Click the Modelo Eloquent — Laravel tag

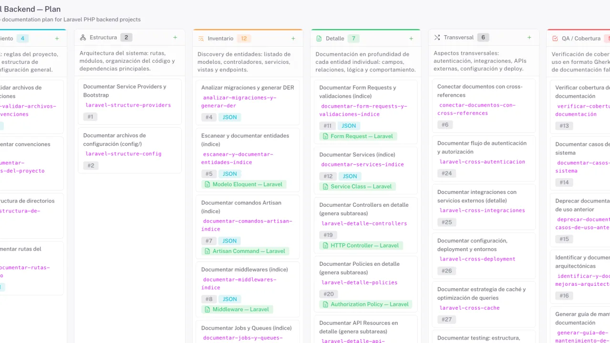coord(244,184)
